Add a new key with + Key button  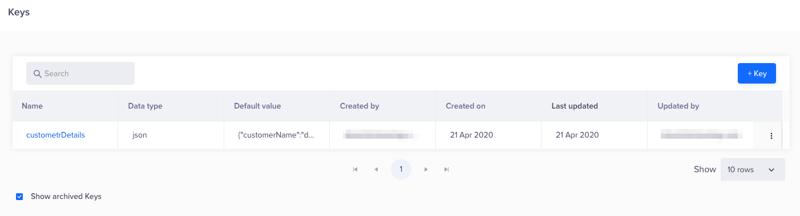[757, 73]
